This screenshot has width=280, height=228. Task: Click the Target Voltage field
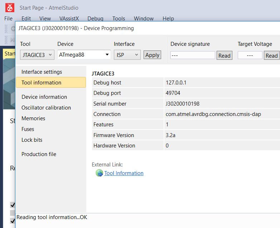coord(250,55)
